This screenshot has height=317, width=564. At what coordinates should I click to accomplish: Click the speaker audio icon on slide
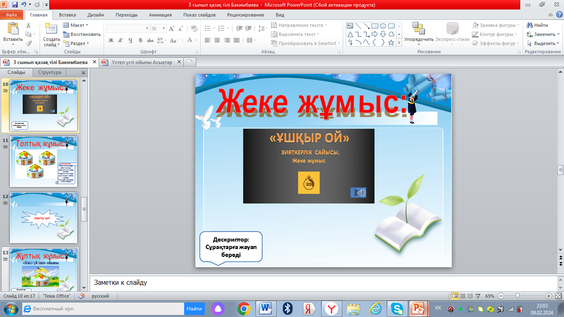coord(358,193)
